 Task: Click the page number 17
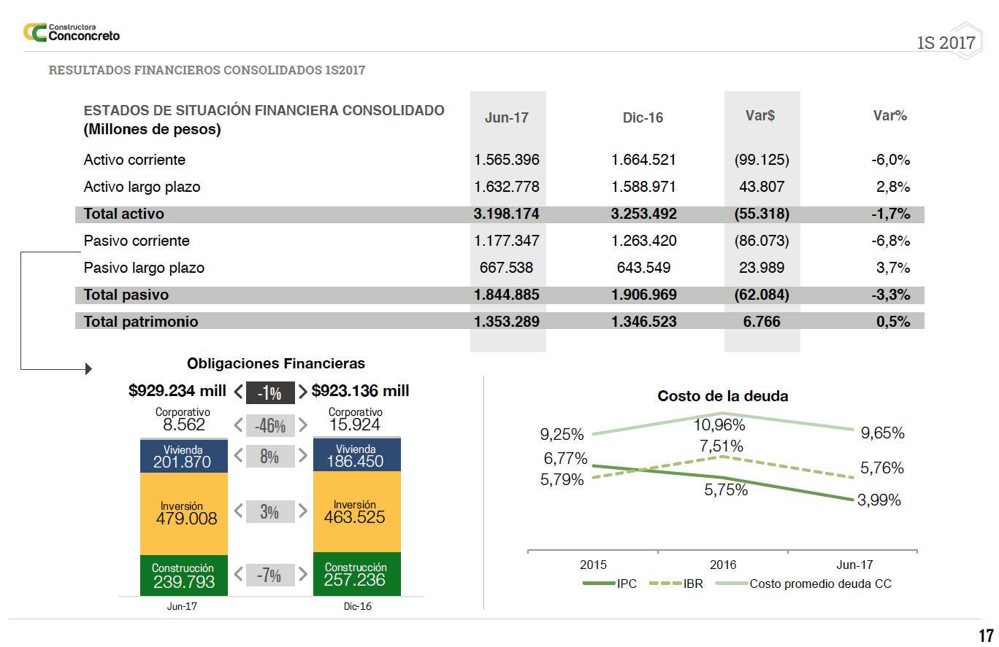point(985,635)
